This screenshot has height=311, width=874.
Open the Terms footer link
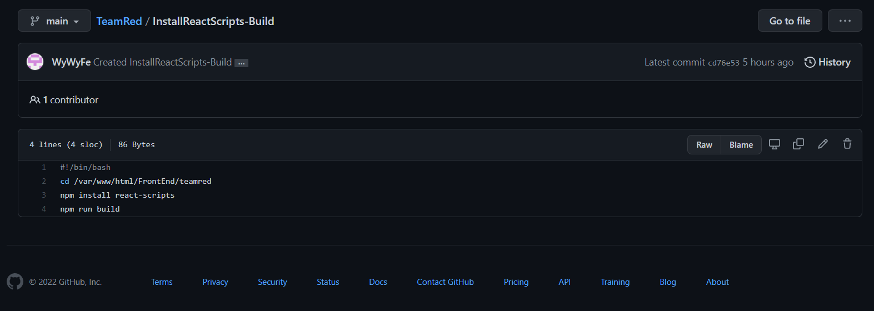(162, 282)
